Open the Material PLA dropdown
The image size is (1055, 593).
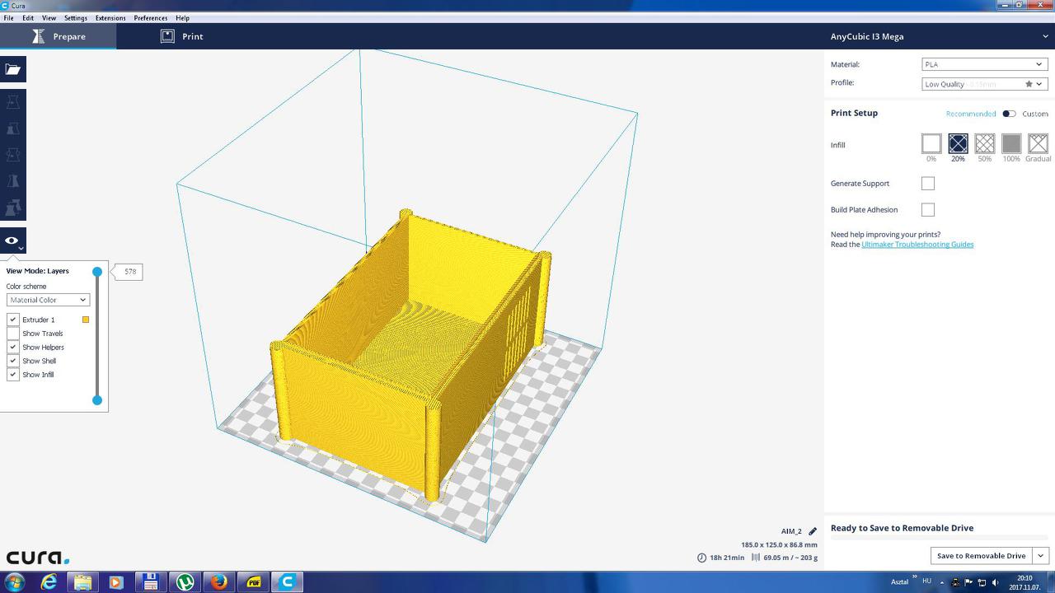click(984, 64)
